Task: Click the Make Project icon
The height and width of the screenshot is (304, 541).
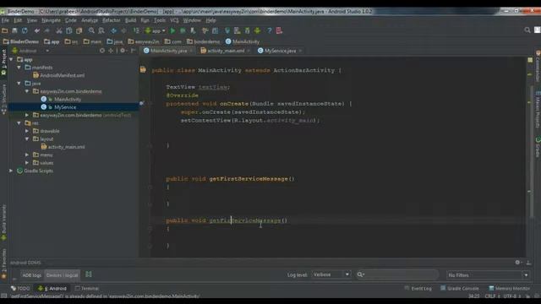Action: [136, 30]
